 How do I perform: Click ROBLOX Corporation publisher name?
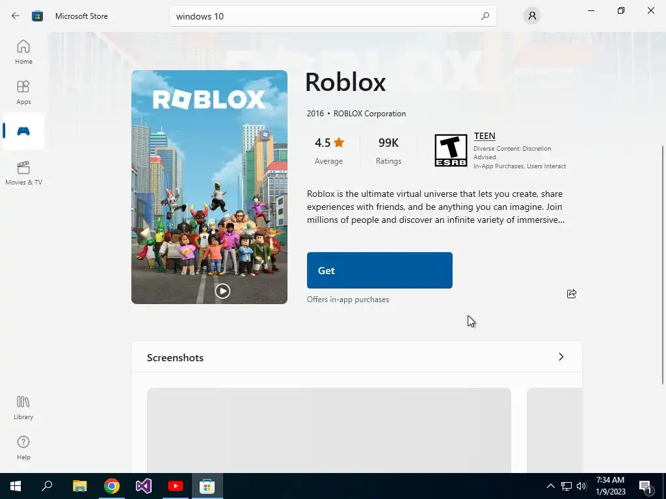[x=369, y=114]
